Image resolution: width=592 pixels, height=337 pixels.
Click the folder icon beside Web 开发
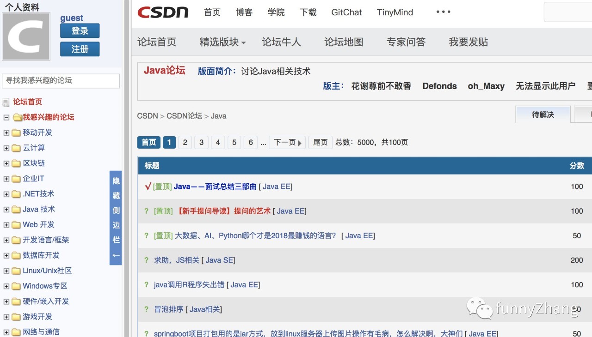pyautogui.click(x=16, y=225)
